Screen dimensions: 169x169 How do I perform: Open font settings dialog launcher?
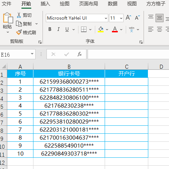point(141,42)
